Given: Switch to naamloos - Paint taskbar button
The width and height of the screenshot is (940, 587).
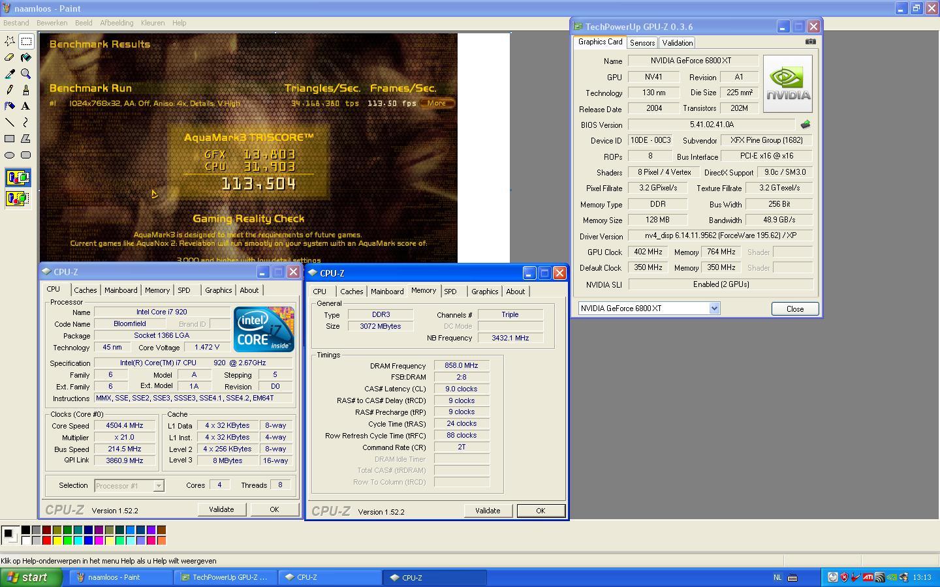Looking at the screenshot, I should (x=121, y=577).
